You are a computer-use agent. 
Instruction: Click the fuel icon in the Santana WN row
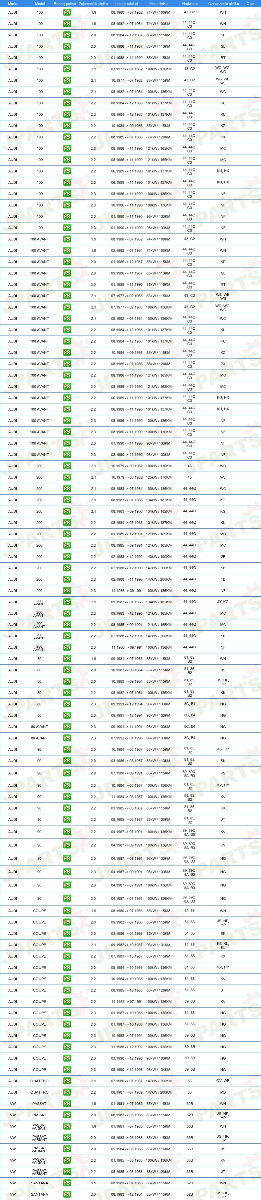point(67,1183)
